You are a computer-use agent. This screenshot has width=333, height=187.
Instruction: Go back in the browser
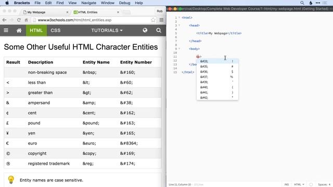pyautogui.click(x=4, y=20)
